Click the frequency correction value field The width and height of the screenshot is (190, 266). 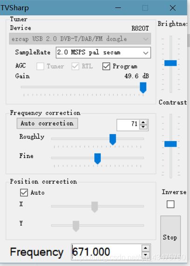(x=128, y=125)
